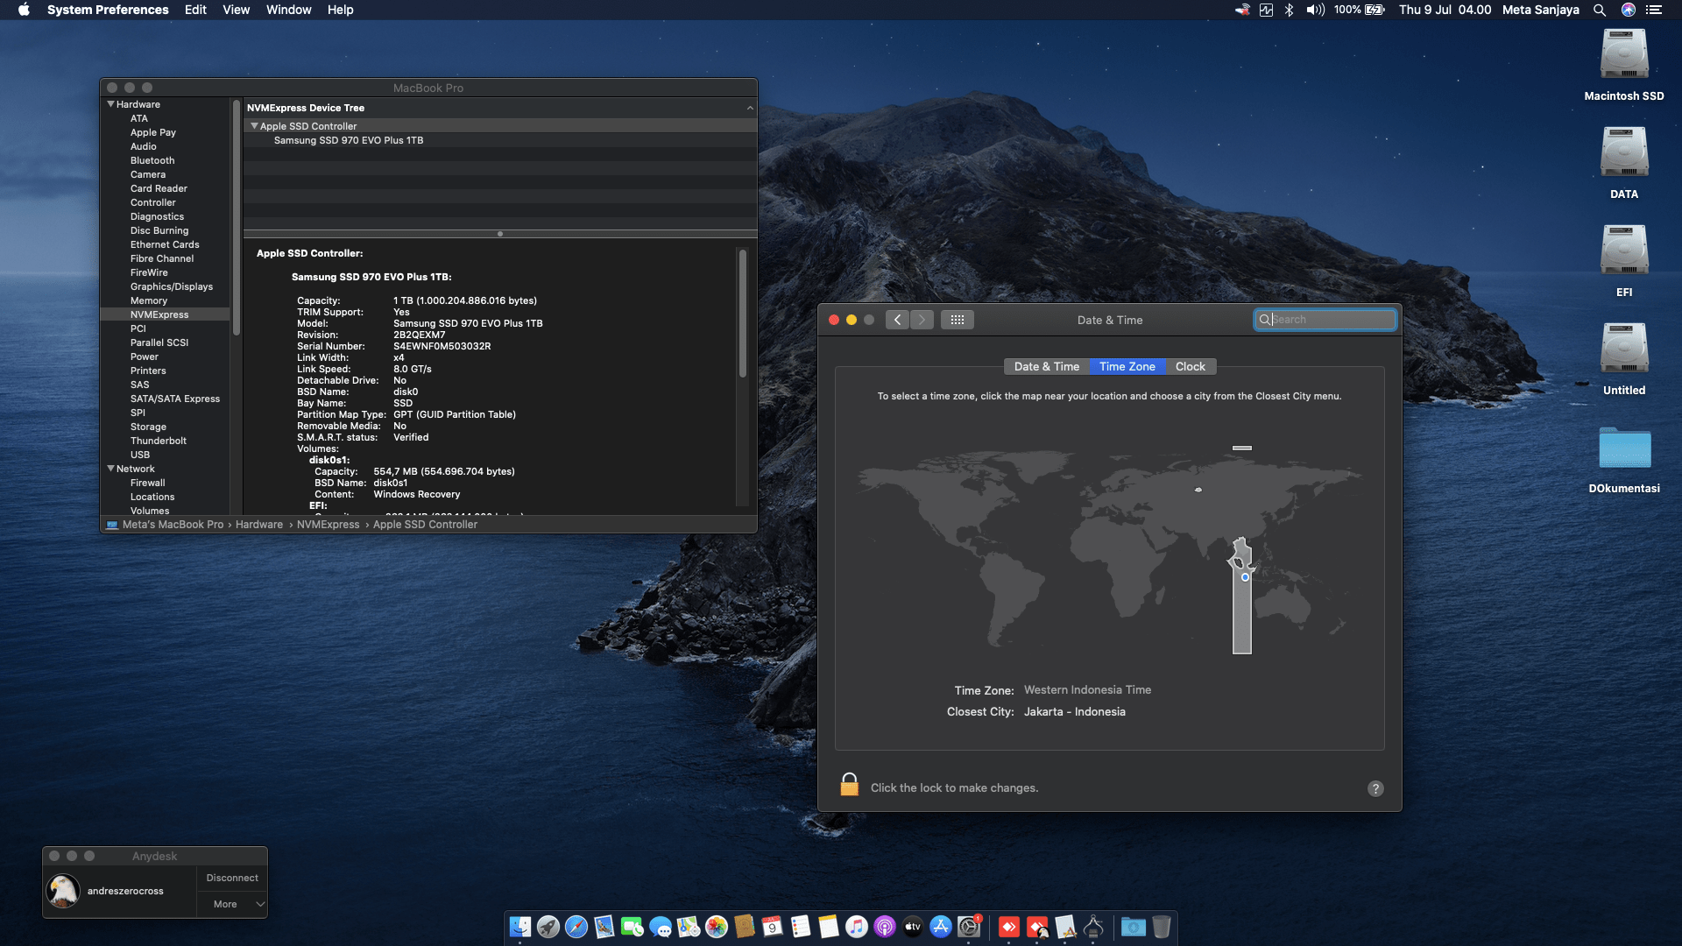Go forward in System Preferences

click(x=922, y=320)
